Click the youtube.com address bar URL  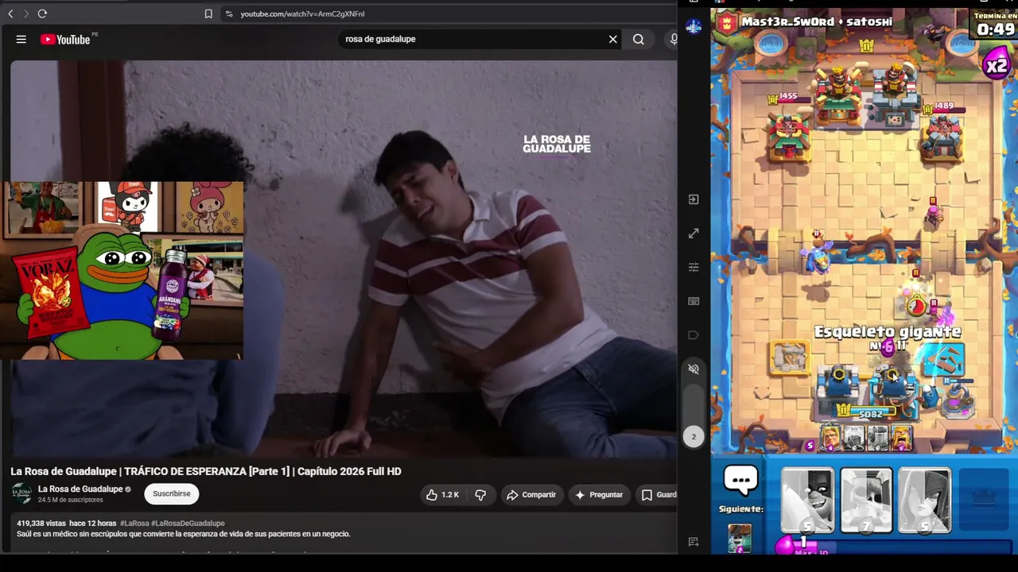tap(302, 14)
